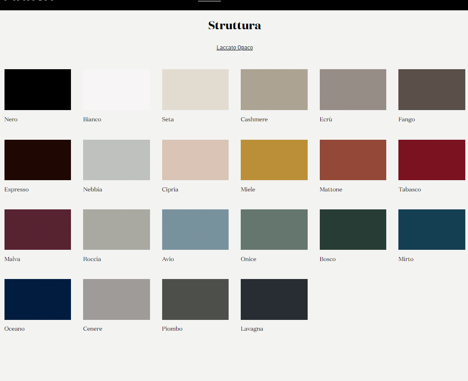Pick the Seta color swatch
This screenshot has width=468, height=381.
(x=195, y=89)
